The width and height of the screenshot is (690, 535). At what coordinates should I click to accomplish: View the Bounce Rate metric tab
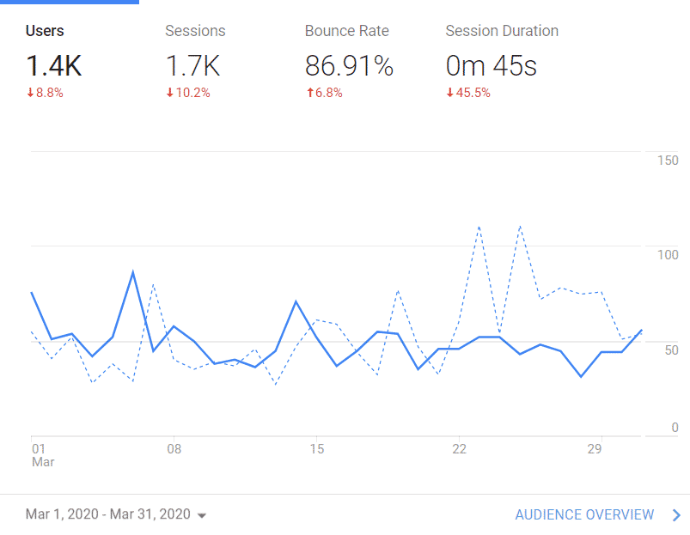pyautogui.click(x=346, y=30)
